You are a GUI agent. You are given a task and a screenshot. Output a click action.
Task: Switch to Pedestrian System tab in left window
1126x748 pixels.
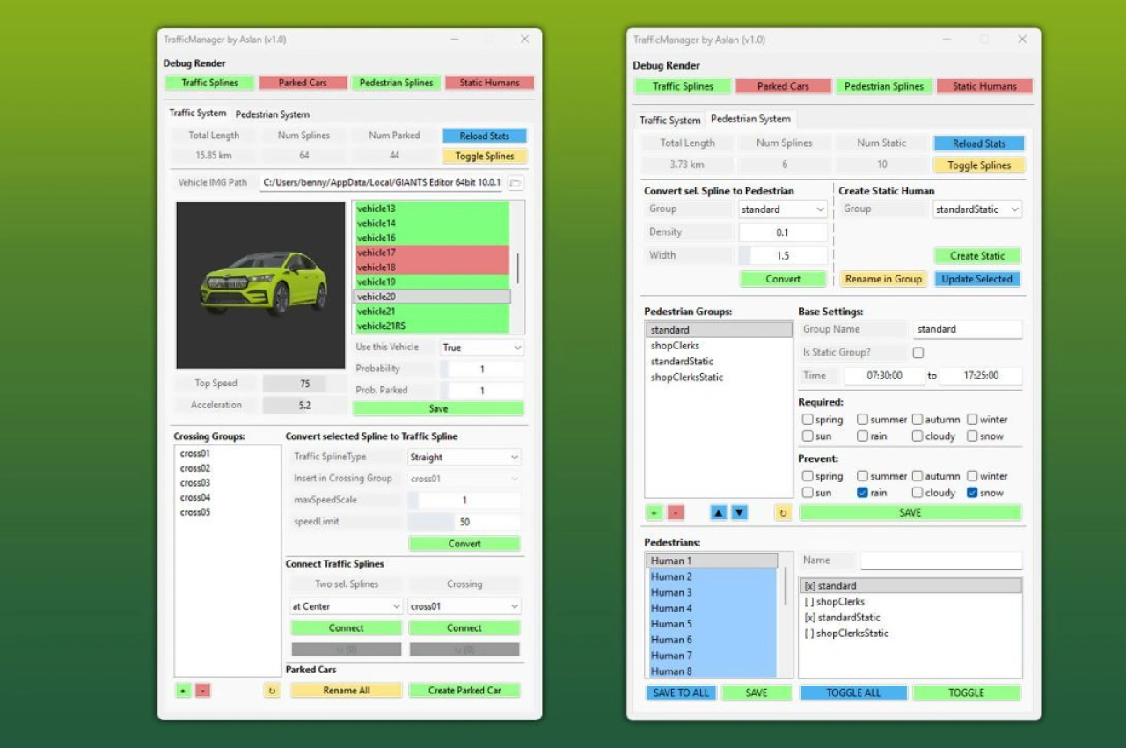(x=273, y=114)
